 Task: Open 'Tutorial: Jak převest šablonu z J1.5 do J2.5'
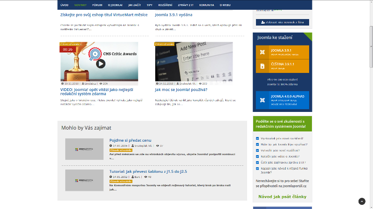pyautogui.click(x=148, y=171)
